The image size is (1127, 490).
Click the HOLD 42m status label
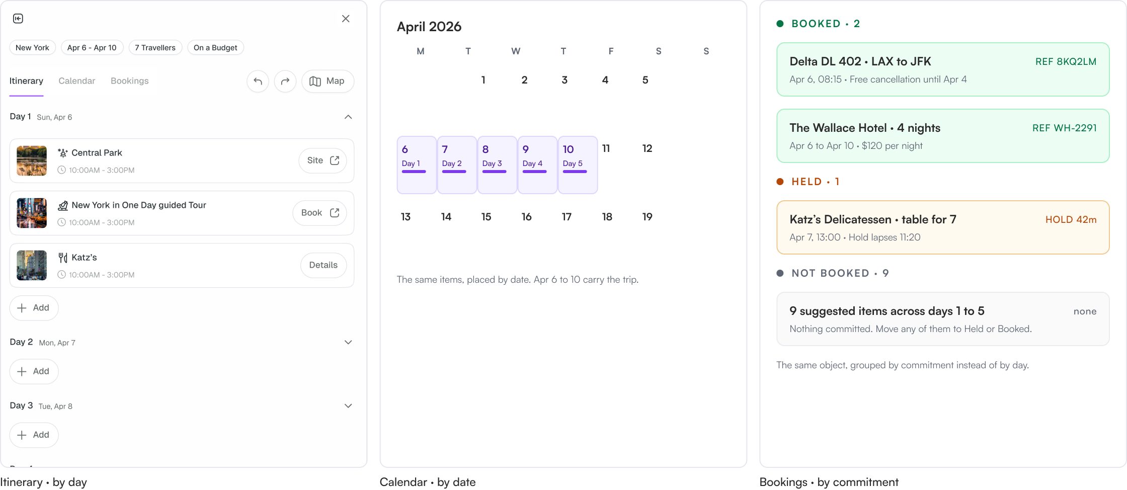coord(1071,220)
